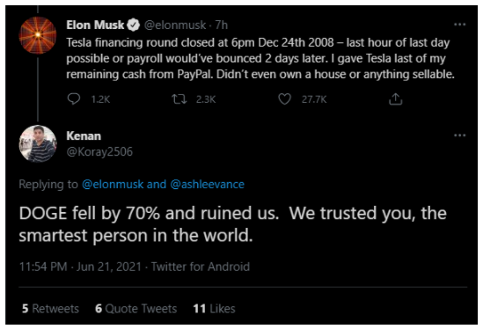Click the @elonmusk handle in tweet header
Viewport: 483px width, 329px height.
(x=175, y=25)
